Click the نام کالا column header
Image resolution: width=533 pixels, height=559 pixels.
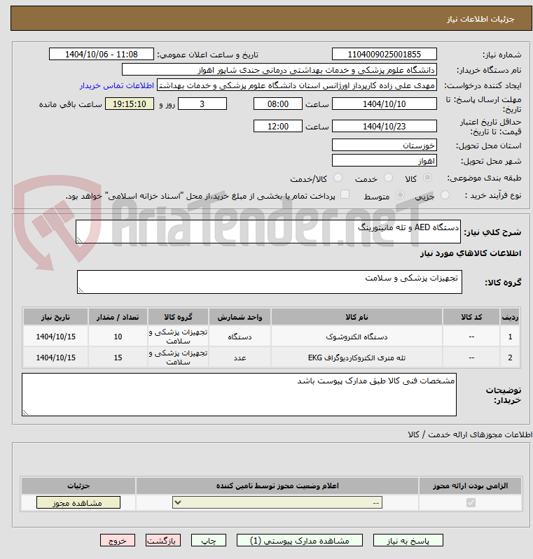click(357, 317)
